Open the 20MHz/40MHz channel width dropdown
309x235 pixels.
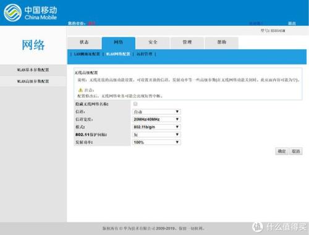[156, 119]
